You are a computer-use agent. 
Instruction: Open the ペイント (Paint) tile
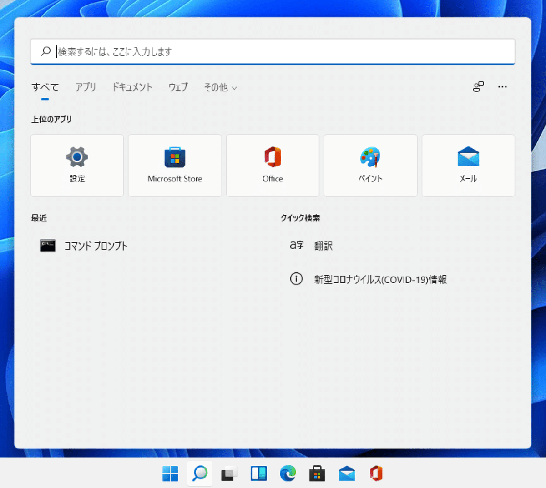[370, 165]
